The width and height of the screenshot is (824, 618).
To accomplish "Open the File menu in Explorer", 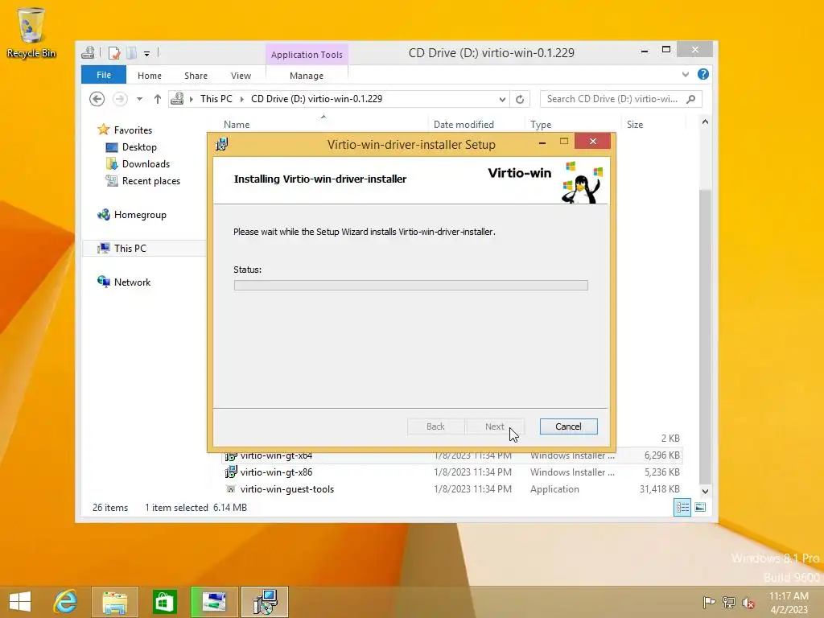I will 104,75.
